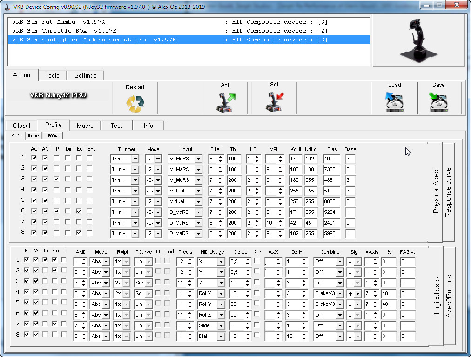Click % field for logical axis 4

tap(389, 293)
